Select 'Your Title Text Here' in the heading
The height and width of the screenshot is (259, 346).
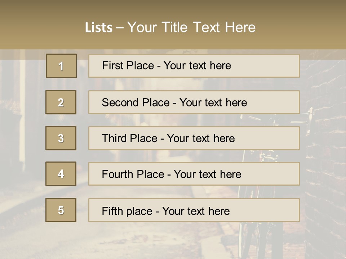[191, 27]
